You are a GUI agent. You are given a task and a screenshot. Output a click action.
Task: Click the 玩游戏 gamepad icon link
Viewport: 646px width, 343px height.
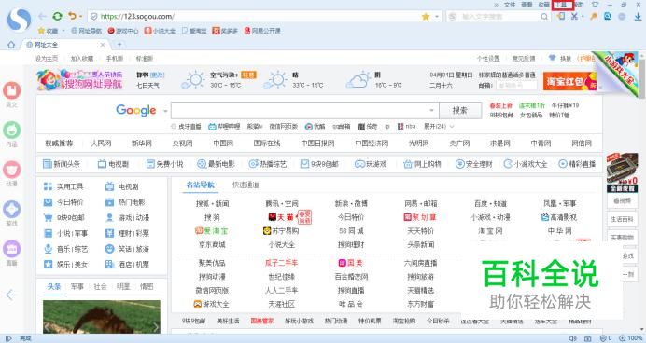[371, 164]
